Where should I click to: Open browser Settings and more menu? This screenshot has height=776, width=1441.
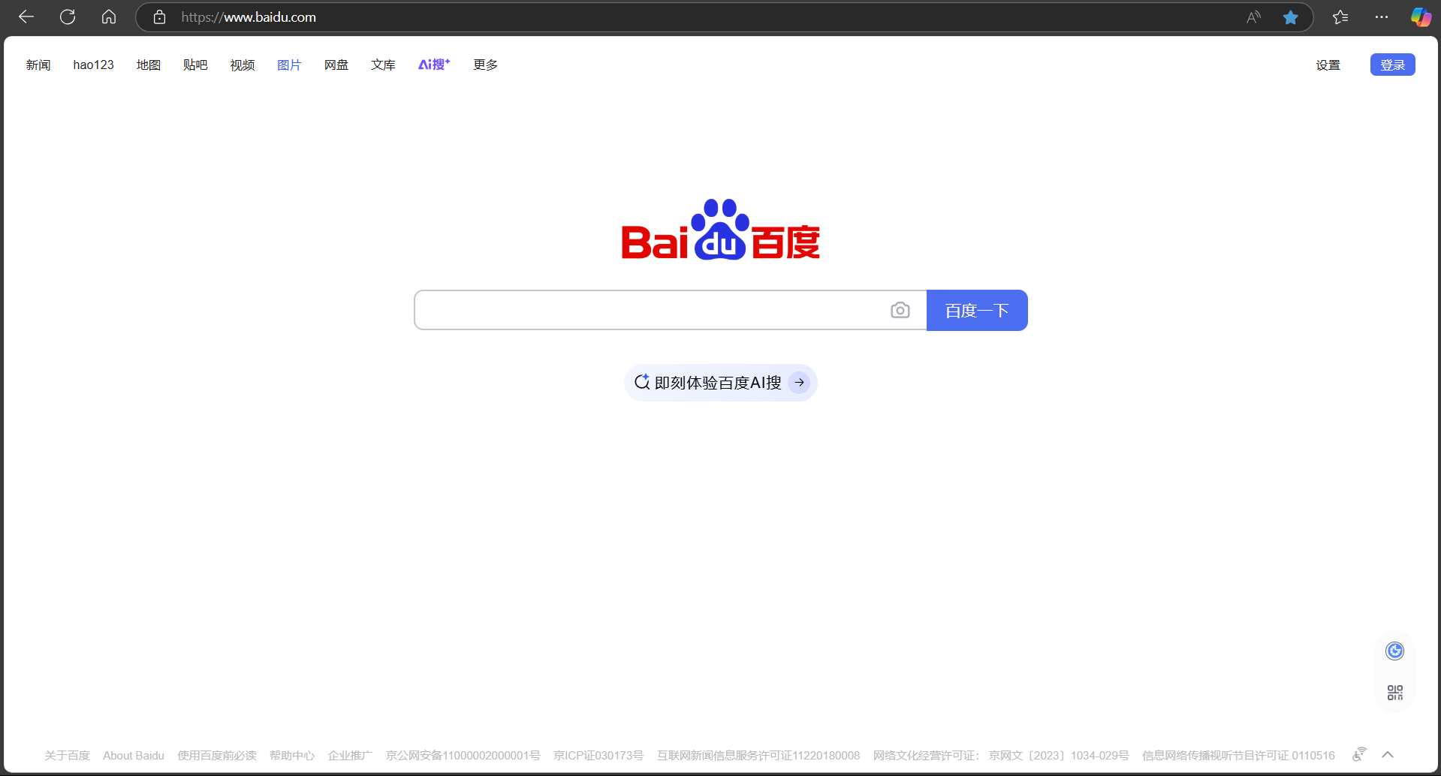1381,17
